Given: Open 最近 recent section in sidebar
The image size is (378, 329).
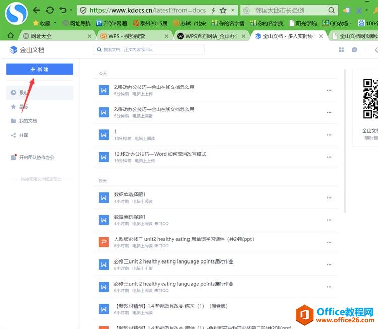Looking at the screenshot, I should 39,93.
